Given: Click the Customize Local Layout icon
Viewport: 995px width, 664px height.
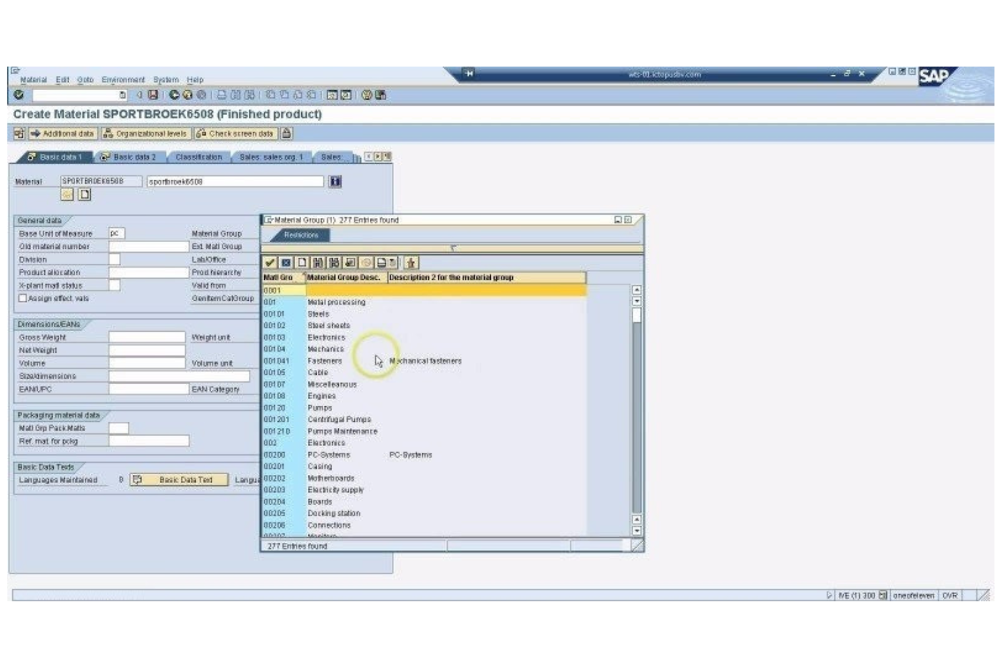Looking at the screenshot, I should (381, 95).
